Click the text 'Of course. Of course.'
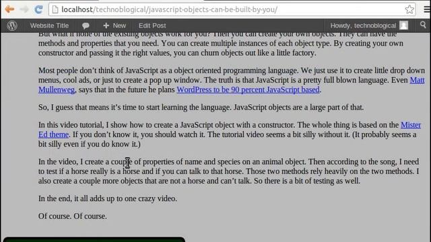Image resolution: width=431 pixels, height=242 pixels. [73, 216]
